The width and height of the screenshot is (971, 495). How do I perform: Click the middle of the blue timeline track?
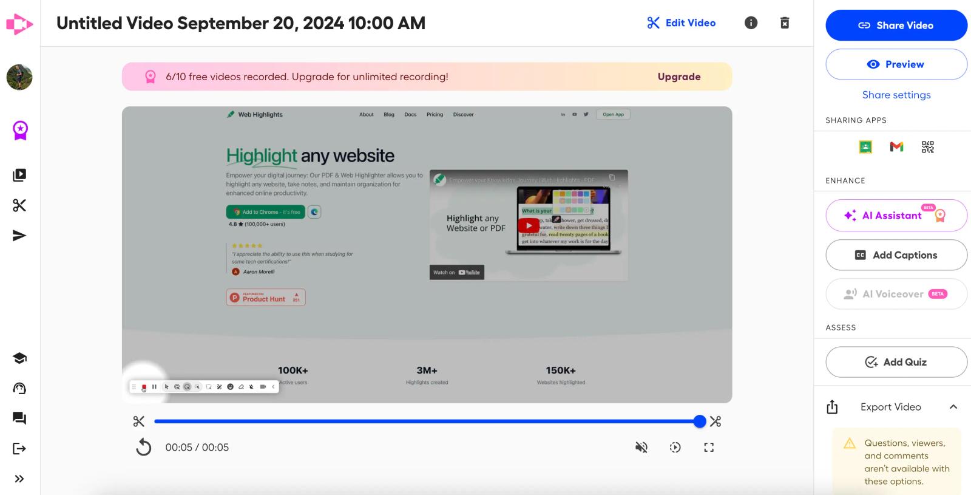pos(427,422)
